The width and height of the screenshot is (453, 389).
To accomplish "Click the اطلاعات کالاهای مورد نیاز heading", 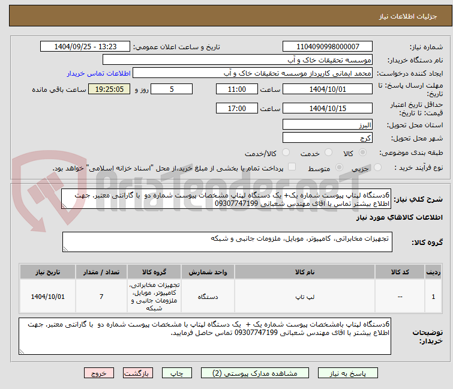I will pyautogui.click(x=399, y=217).
